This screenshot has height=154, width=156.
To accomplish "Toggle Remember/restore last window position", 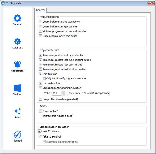I will [x=40, y=69].
